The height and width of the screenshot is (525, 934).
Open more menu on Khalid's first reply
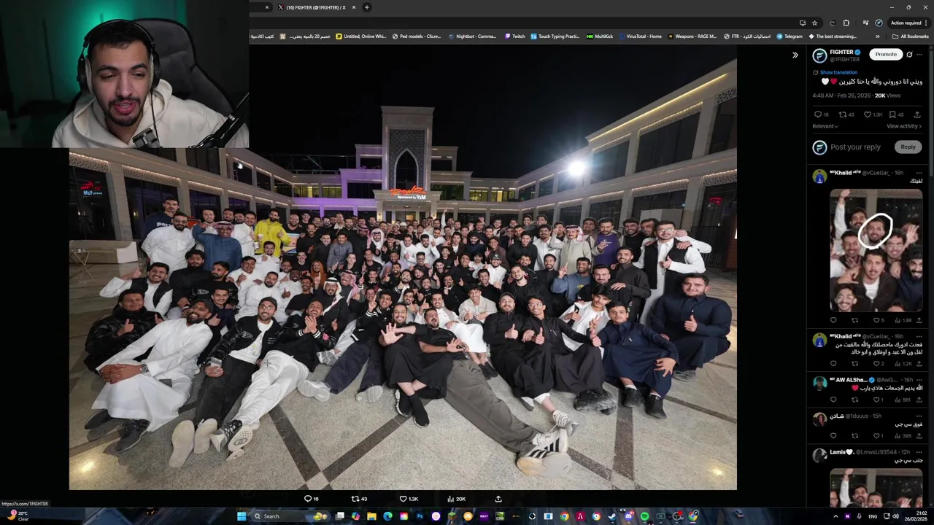919,173
